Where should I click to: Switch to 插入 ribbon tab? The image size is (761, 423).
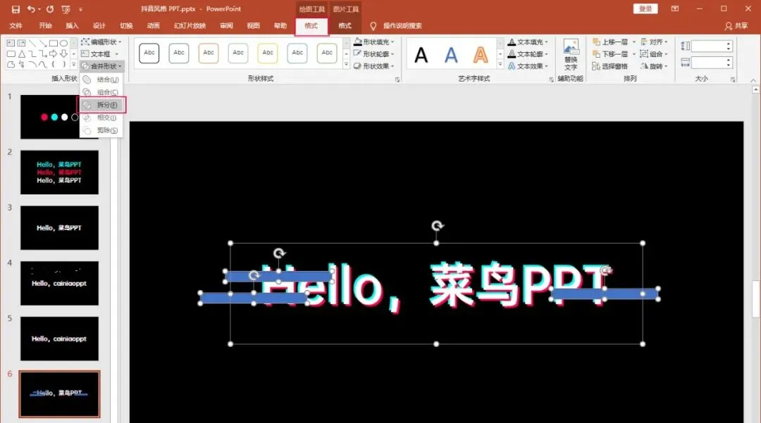click(x=72, y=25)
